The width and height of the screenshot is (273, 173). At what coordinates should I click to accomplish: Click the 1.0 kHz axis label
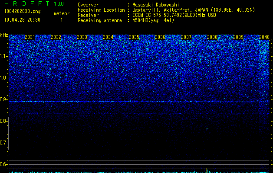click(x=4, y=78)
